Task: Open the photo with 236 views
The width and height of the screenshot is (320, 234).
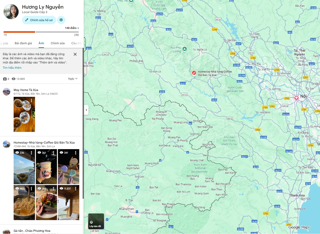Action: pyautogui.click(x=24, y=167)
